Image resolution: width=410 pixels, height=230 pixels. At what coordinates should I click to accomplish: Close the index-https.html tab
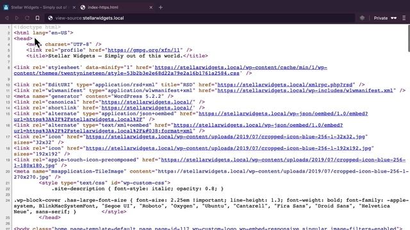click(151, 7)
